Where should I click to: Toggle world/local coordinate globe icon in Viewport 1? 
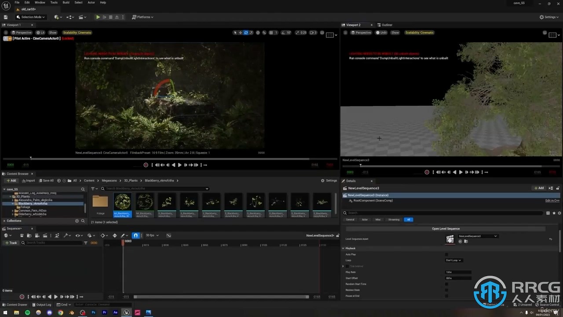pyautogui.click(x=258, y=33)
